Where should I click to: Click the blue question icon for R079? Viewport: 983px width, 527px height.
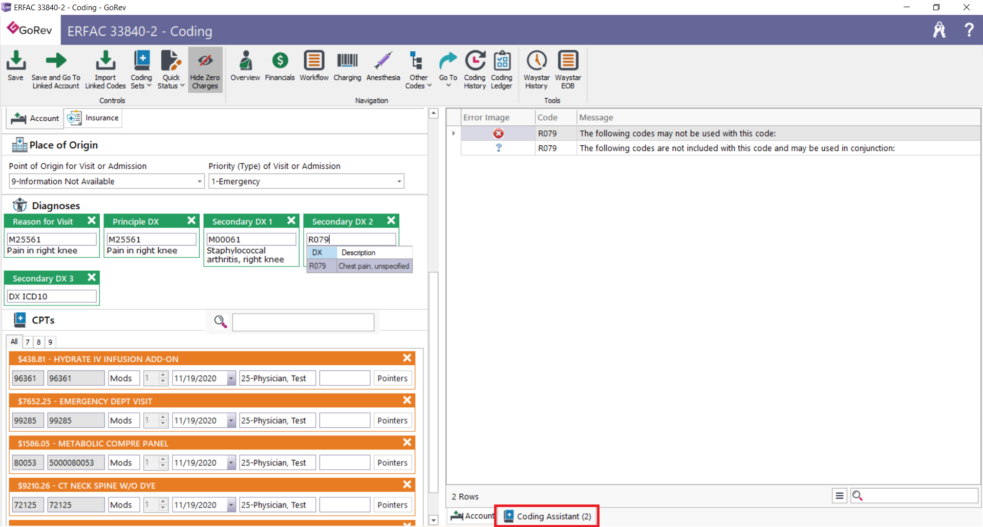coord(499,148)
